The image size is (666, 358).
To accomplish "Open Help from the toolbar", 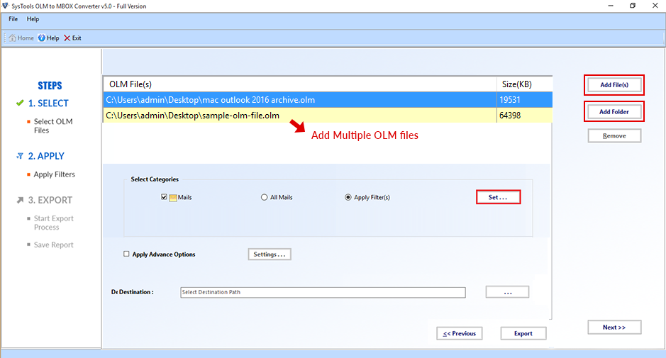I will pyautogui.click(x=43, y=38).
